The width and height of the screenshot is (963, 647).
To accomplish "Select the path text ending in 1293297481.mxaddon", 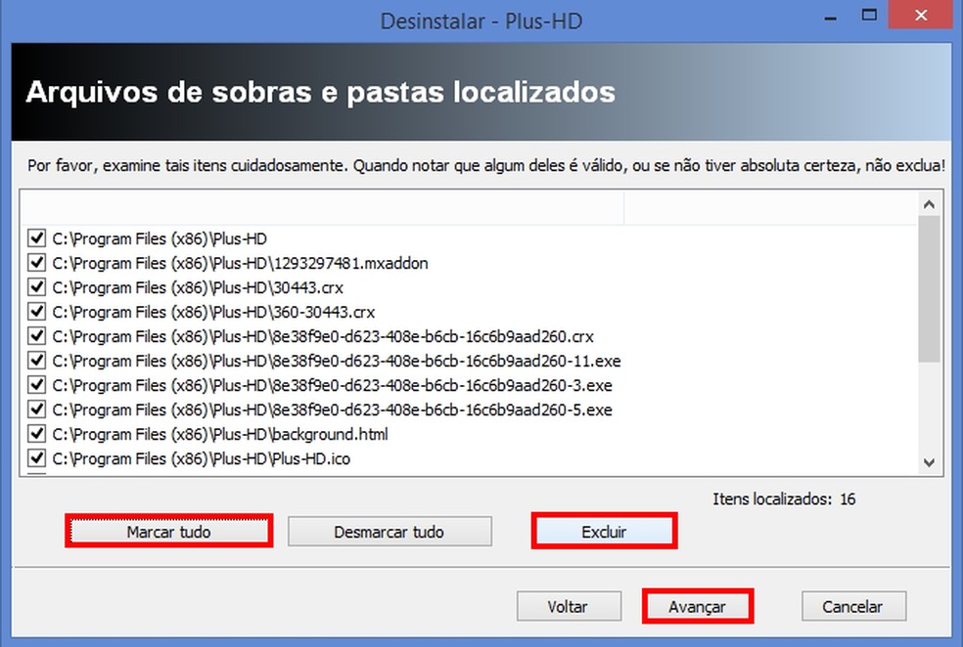I will coord(240,263).
